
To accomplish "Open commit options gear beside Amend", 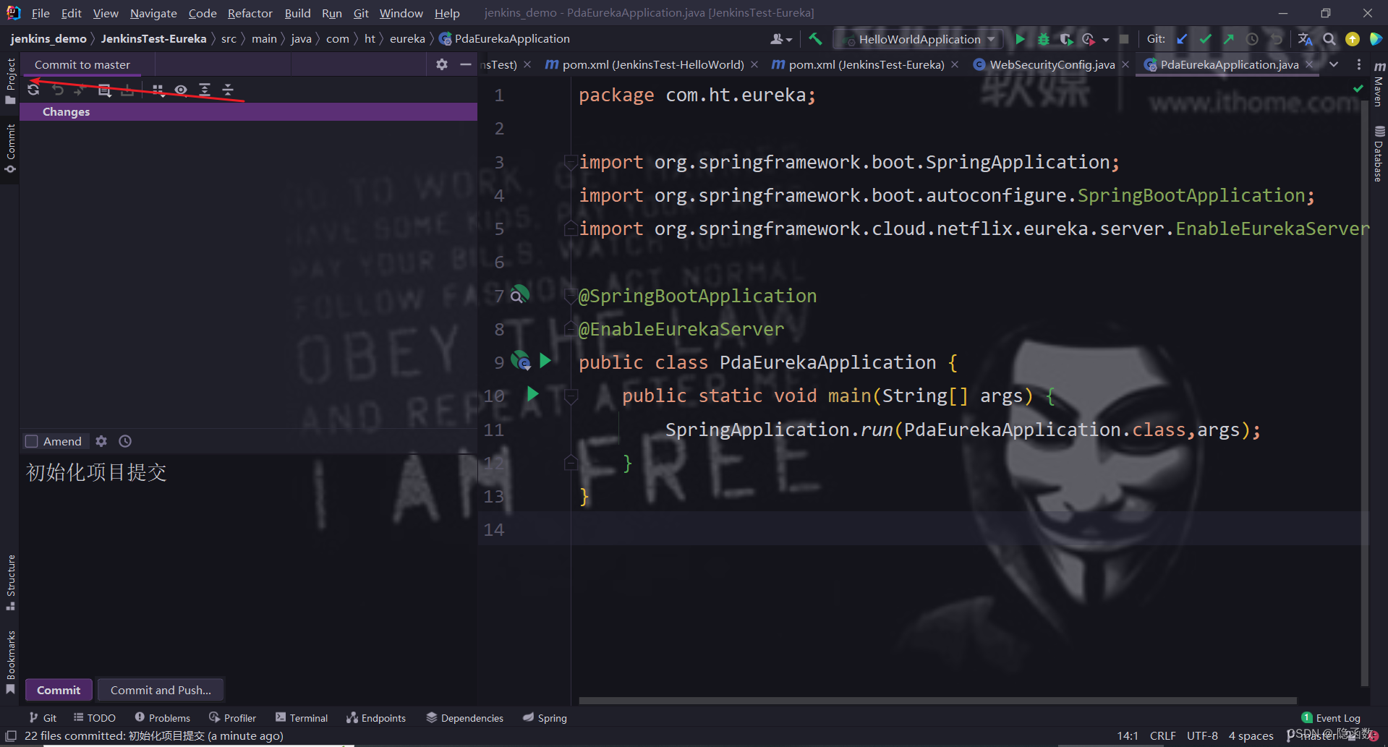I will (101, 441).
